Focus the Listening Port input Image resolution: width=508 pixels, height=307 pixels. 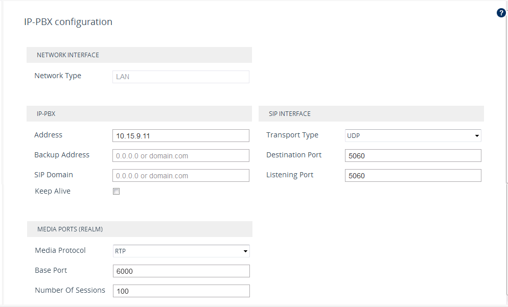click(x=413, y=176)
